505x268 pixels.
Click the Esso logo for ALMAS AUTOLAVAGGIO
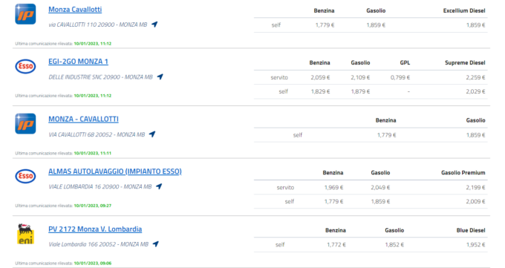[x=25, y=176]
